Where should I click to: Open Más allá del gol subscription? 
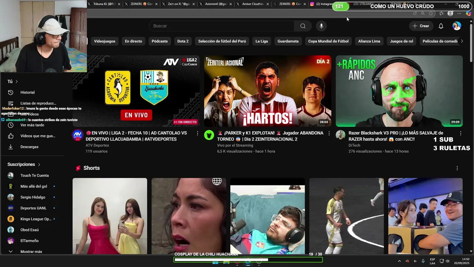33,186
